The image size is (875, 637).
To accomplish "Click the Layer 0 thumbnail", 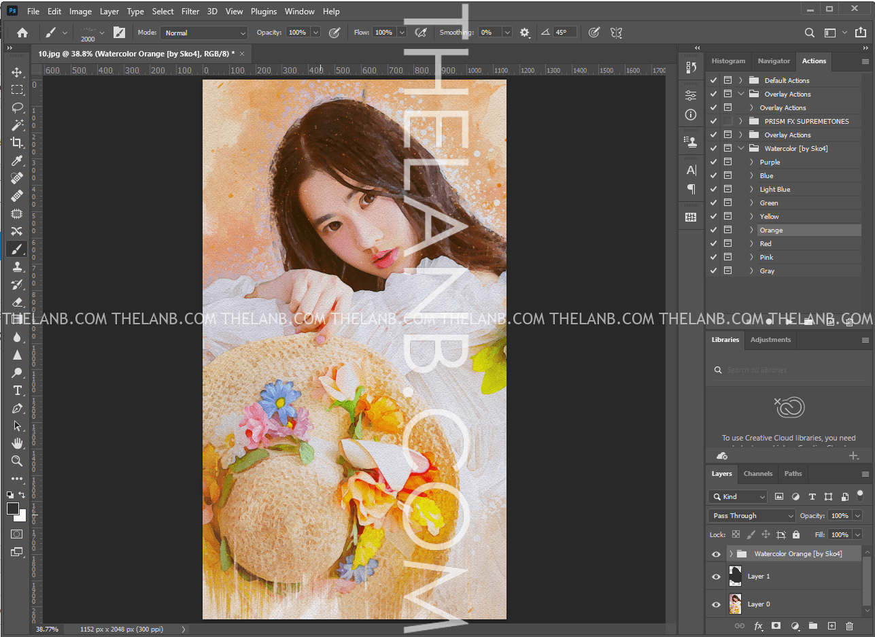I will pyautogui.click(x=735, y=604).
